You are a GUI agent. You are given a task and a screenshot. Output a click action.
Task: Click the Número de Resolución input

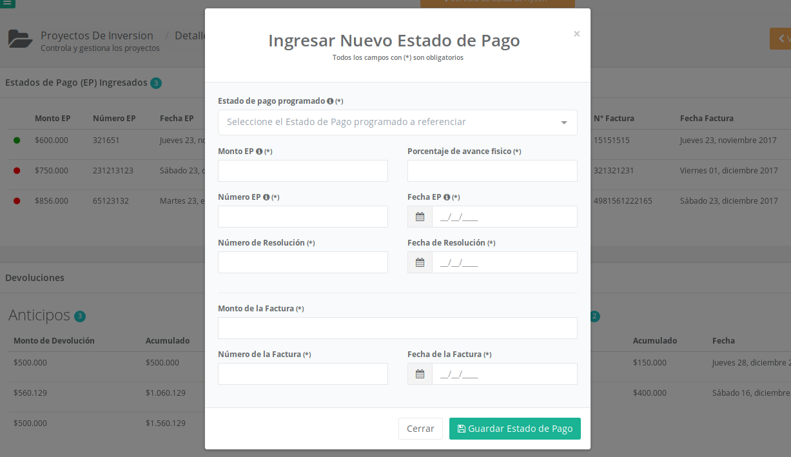[x=303, y=262]
